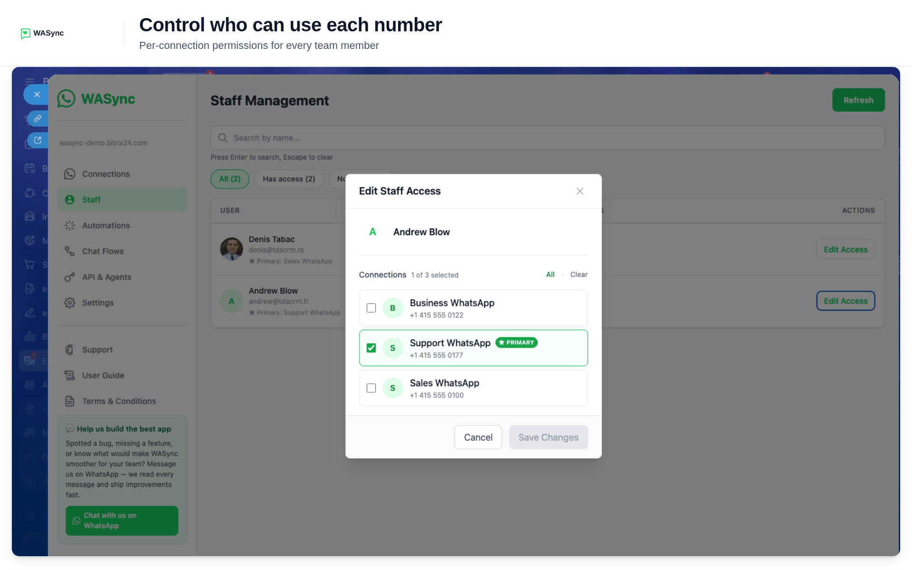Open the User Guide book icon
Screen dimensions: 912x570
(x=70, y=375)
